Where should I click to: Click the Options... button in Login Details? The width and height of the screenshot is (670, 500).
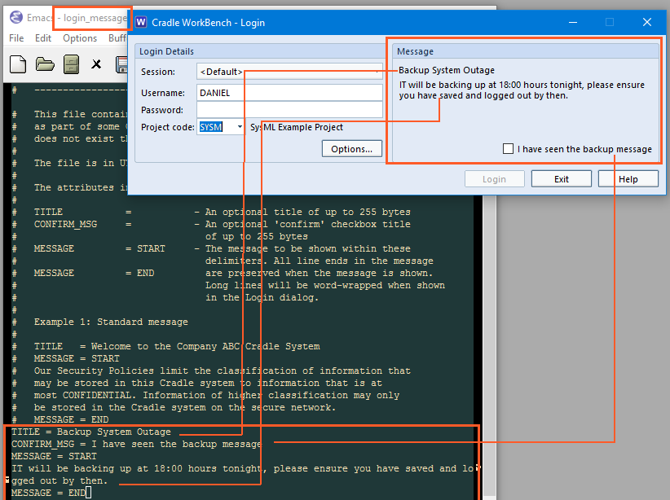(351, 149)
